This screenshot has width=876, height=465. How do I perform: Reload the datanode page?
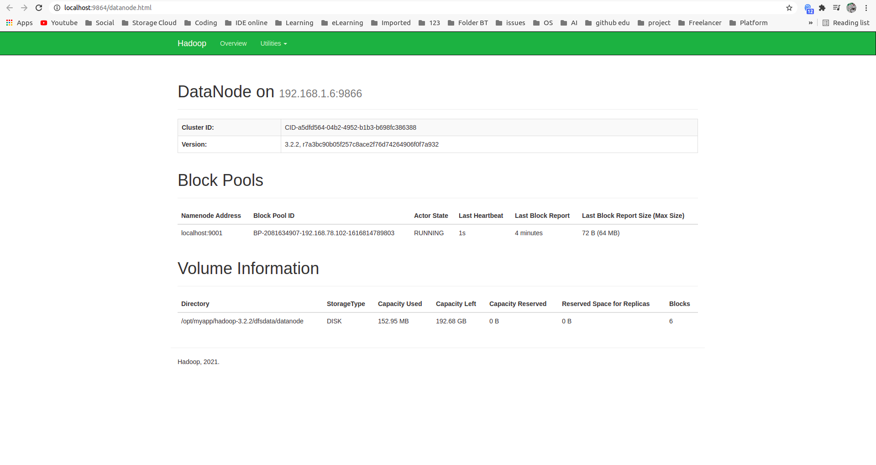point(39,8)
